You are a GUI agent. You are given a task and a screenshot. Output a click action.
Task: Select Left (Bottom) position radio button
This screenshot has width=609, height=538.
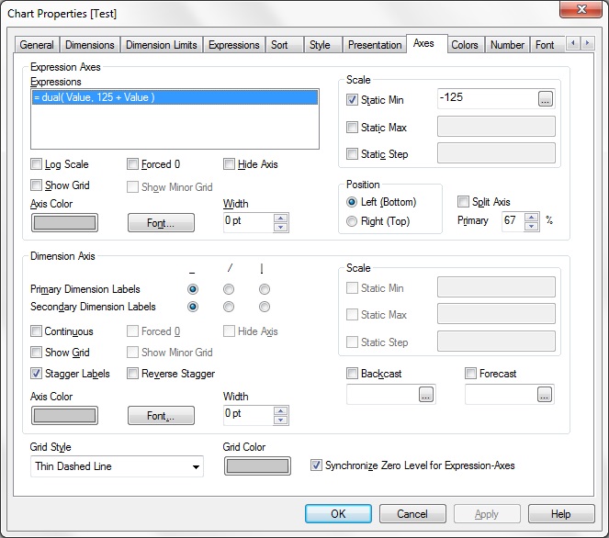click(x=352, y=202)
